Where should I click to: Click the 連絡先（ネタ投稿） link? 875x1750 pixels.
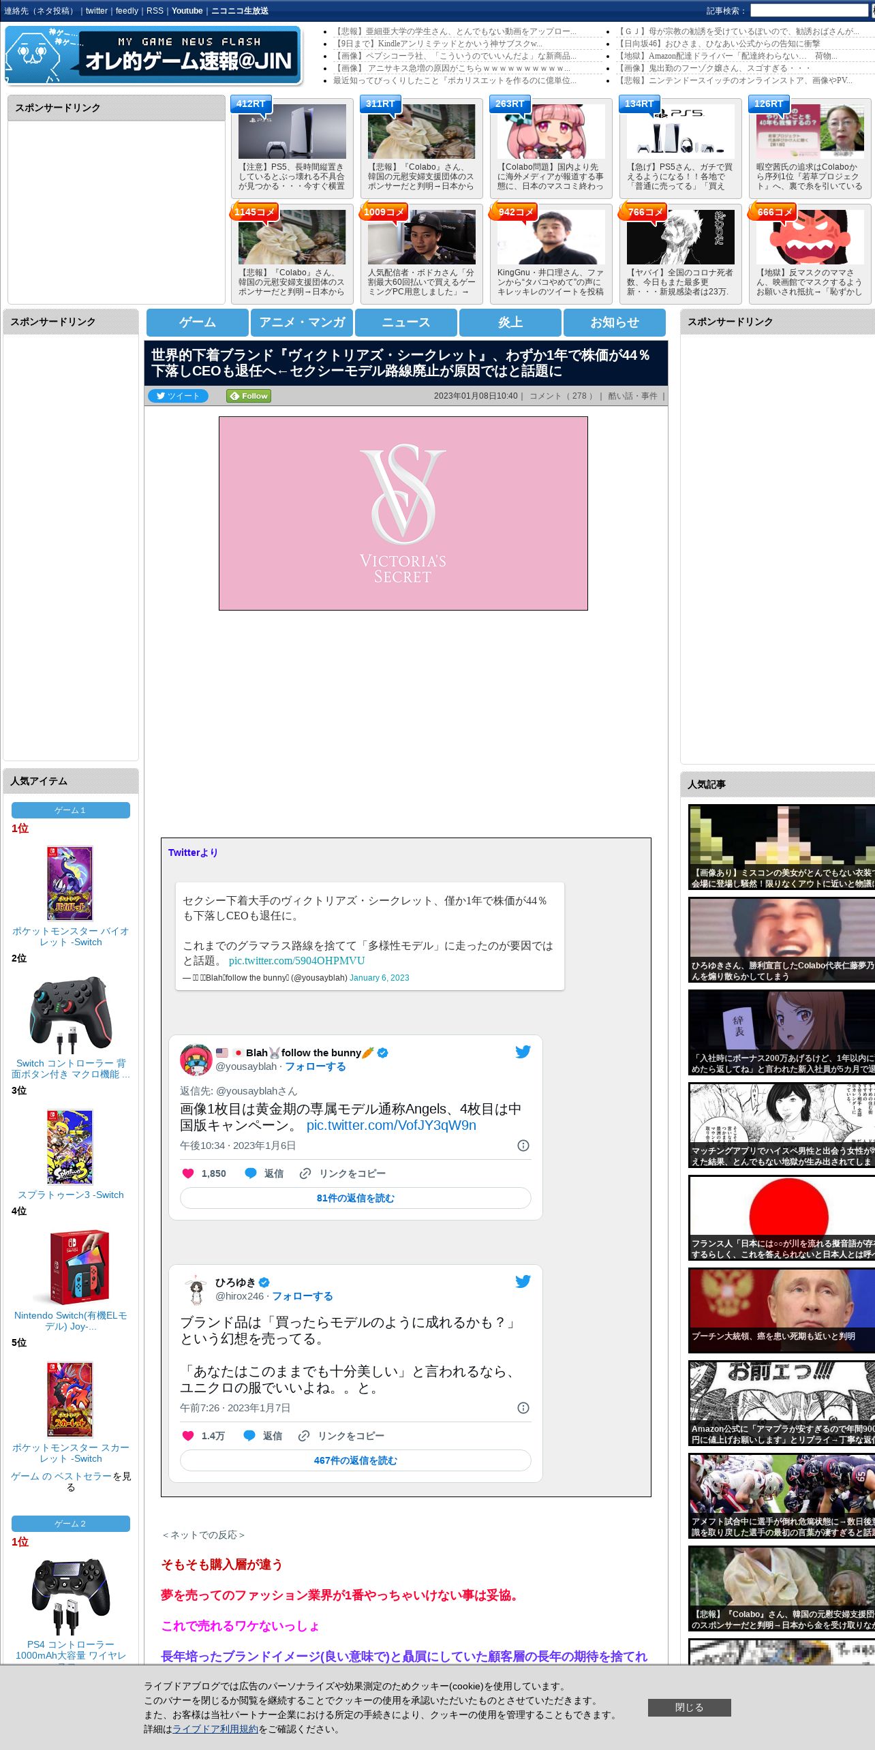coord(40,11)
